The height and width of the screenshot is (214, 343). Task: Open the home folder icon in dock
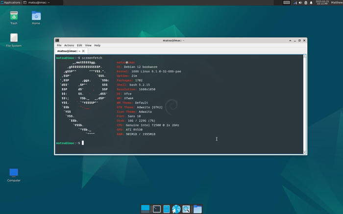[197, 209]
